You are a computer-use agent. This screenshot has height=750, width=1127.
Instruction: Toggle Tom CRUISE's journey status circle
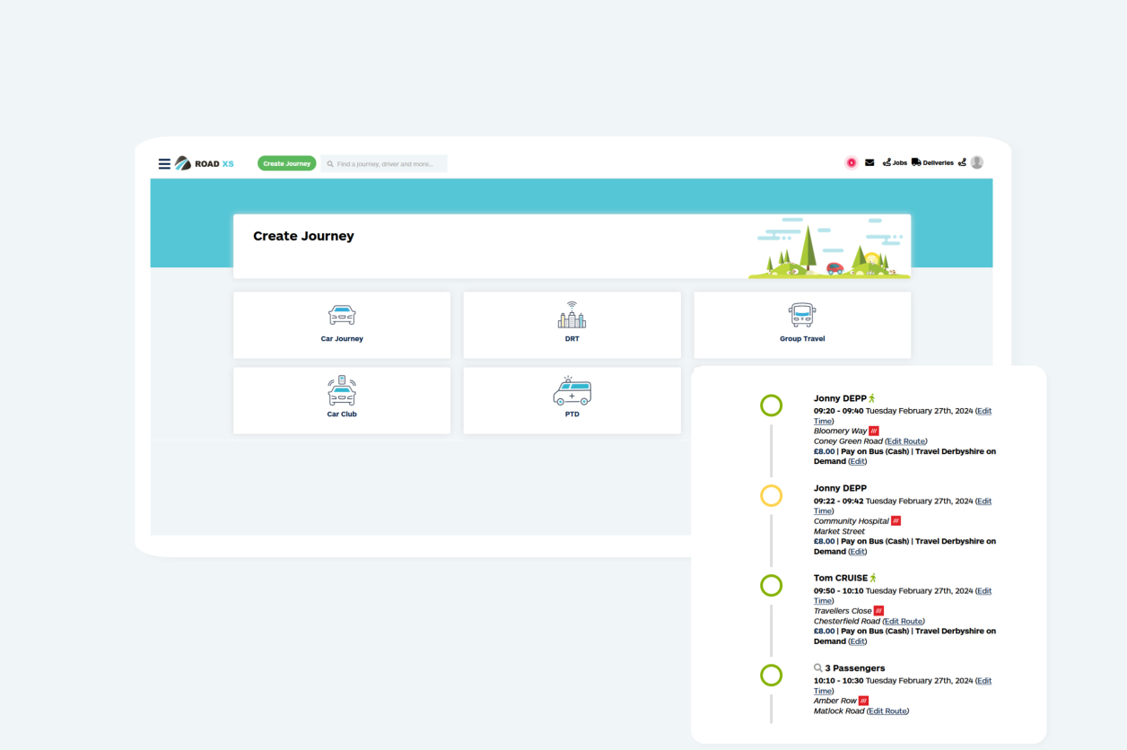click(x=771, y=585)
